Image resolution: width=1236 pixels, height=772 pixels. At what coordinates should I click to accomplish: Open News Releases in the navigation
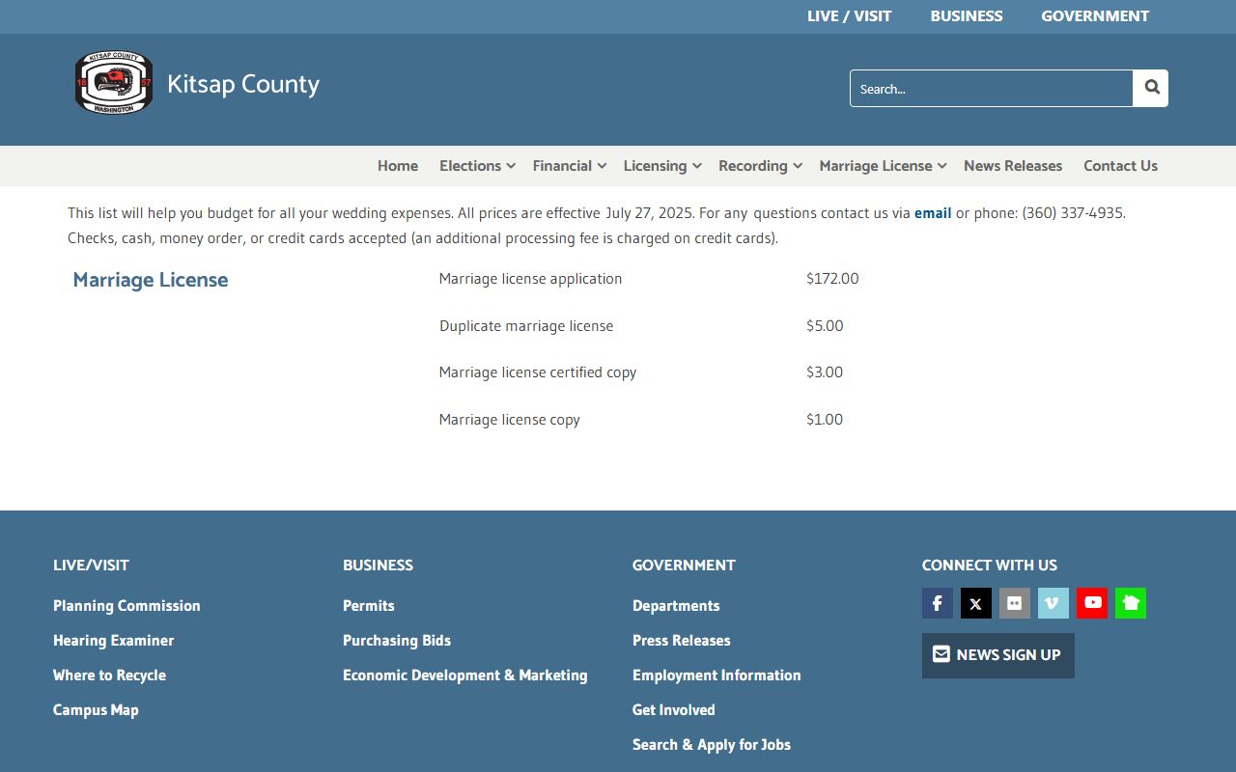coord(1013,166)
